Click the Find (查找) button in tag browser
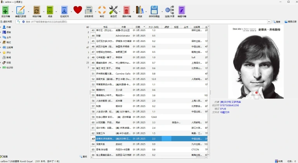 [83, 156]
